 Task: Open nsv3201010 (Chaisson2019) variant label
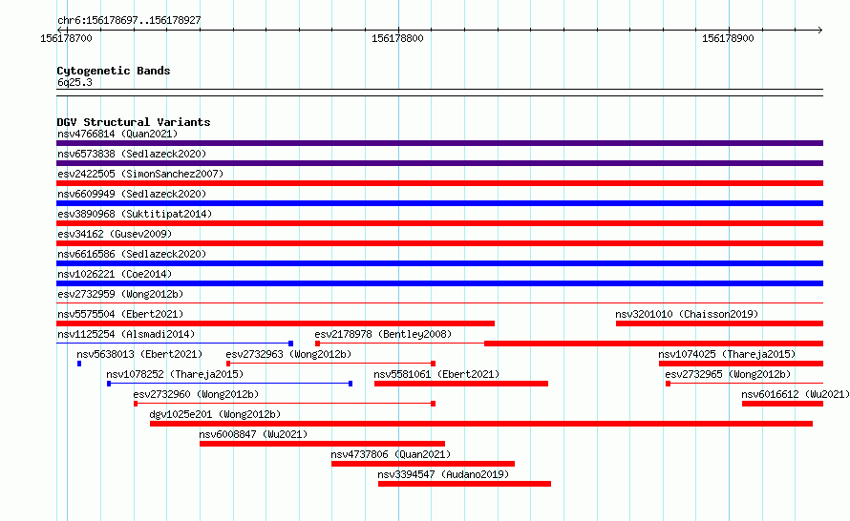687,314
